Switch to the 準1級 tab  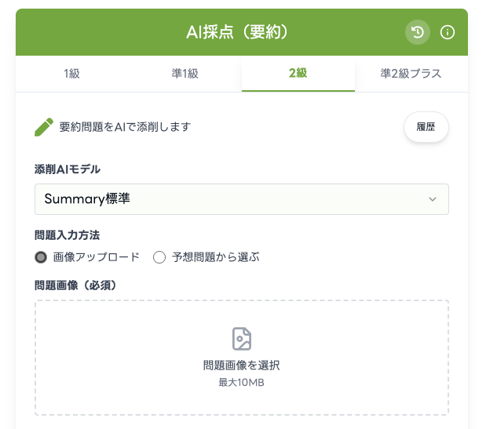pos(185,74)
